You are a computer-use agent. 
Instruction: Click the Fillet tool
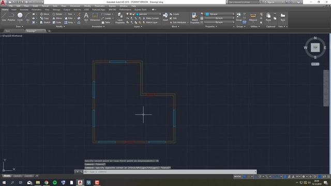pyautogui.click(x=69, y=19)
